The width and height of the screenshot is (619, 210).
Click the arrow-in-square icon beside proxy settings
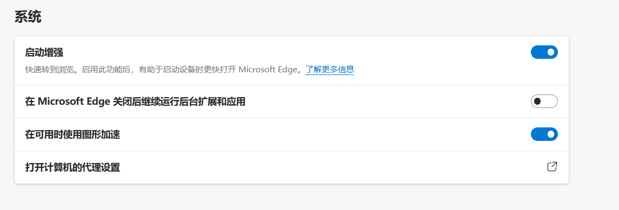(x=552, y=167)
